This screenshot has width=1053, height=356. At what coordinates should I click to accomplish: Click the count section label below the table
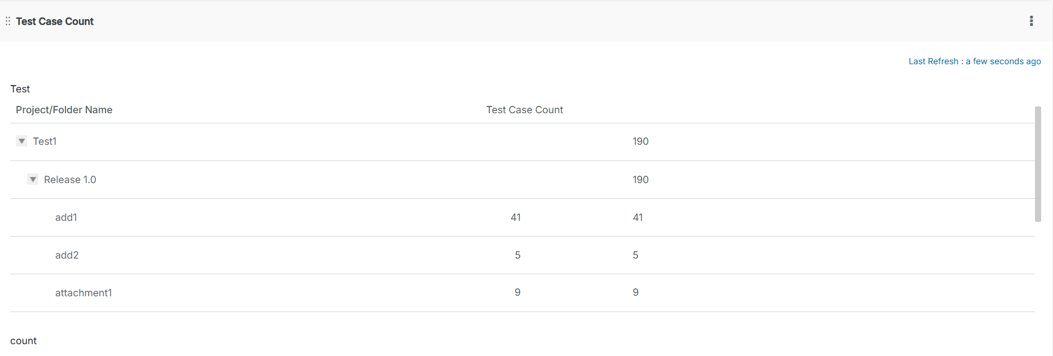point(23,340)
